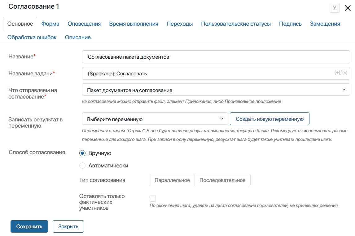The image size is (355, 236).
Task: Focus the Согласование пакета документов name field
Action: click(x=216, y=57)
